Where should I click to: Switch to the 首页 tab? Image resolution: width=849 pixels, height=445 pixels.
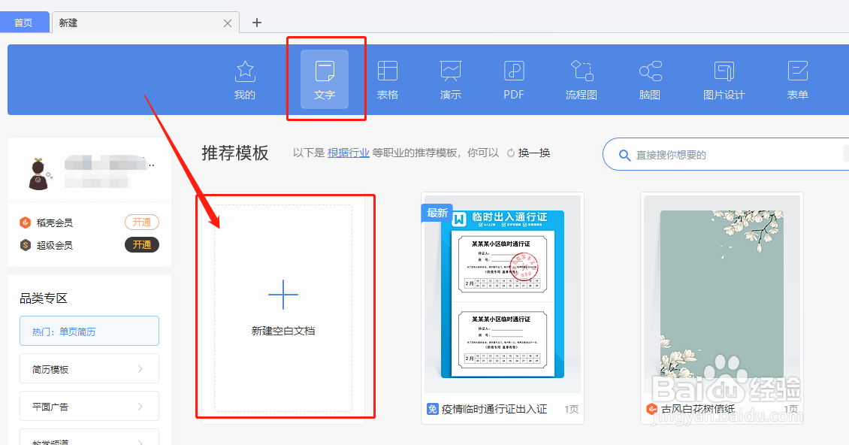[25, 22]
